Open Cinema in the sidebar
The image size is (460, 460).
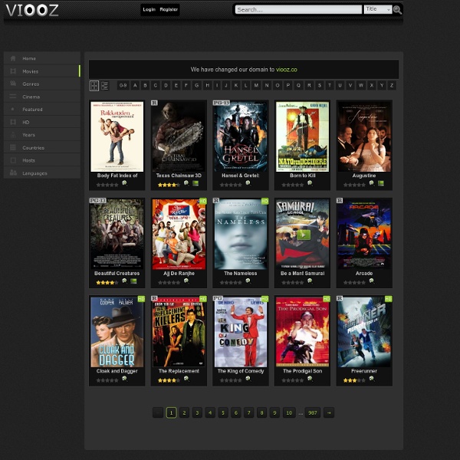pyautogui.click(x=42, y=97)
